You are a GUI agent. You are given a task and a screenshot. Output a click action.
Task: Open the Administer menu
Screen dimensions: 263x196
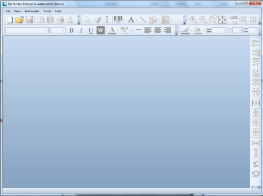(x=32, y=11)
